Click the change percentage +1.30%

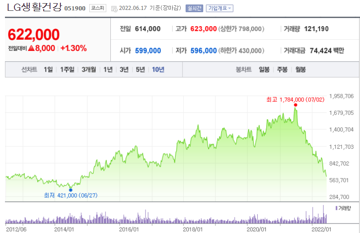(73, 48)
